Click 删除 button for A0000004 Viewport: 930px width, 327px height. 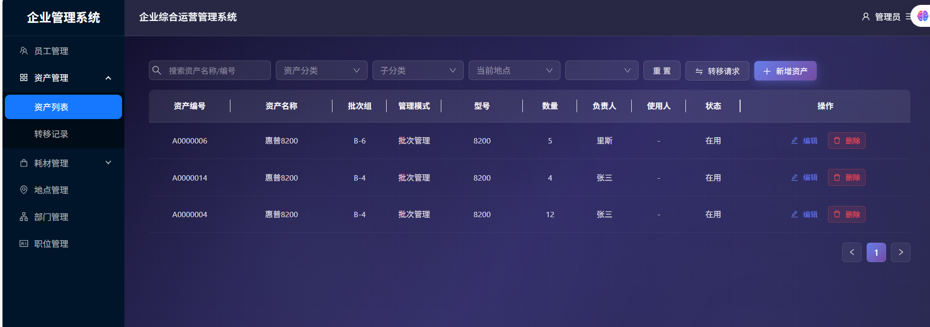coord(847,214)
